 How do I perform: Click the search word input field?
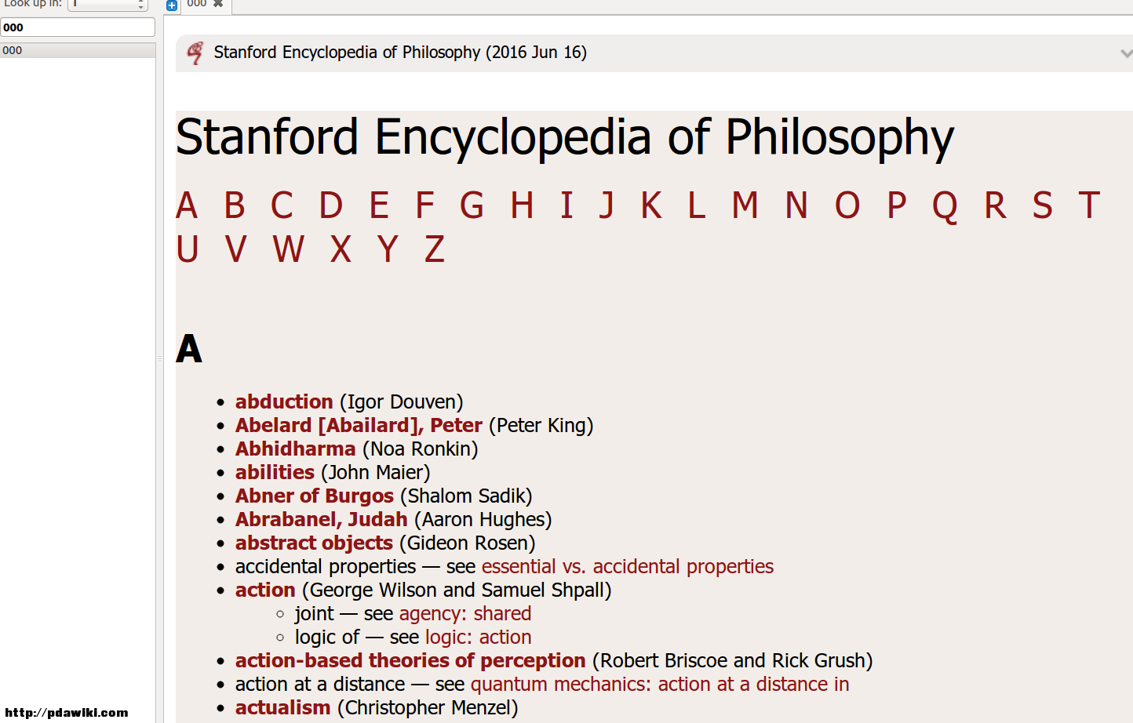pos(78,27)
